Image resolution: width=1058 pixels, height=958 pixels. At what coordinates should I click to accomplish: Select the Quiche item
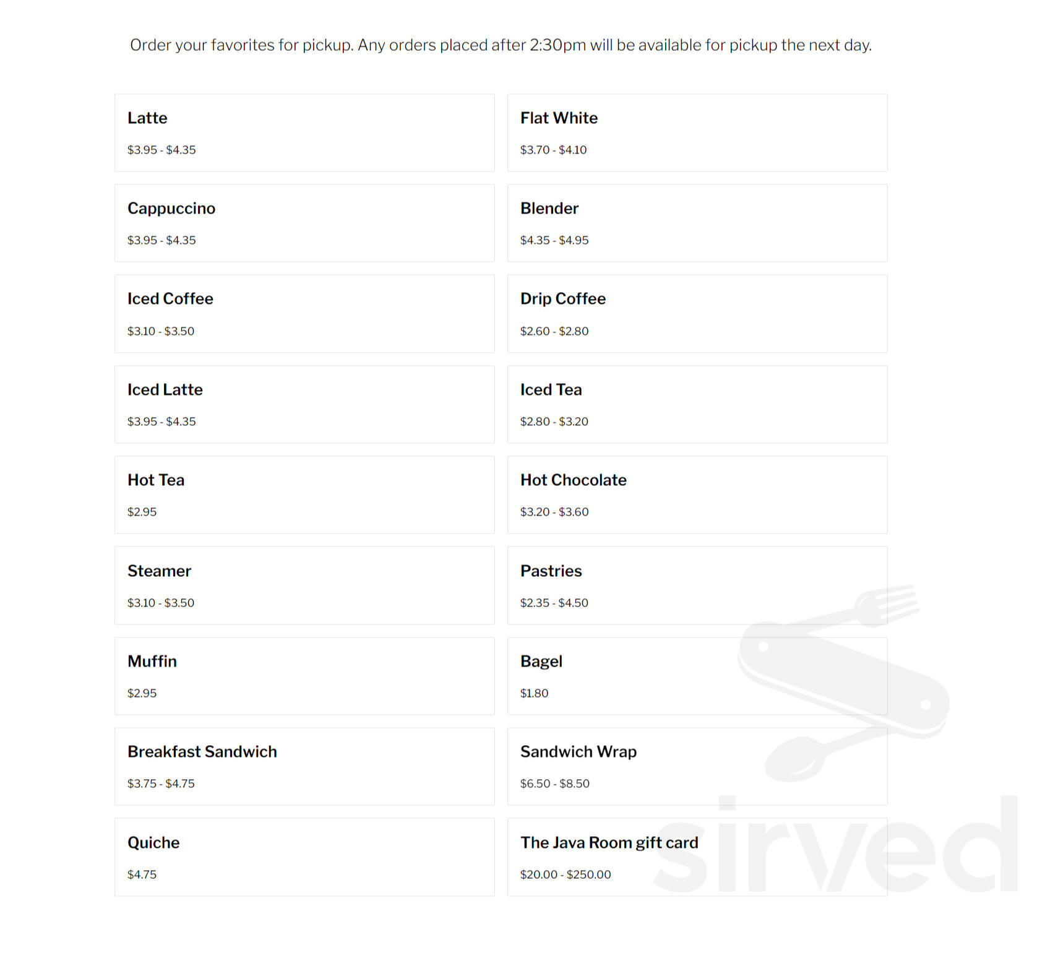point(304,857)
